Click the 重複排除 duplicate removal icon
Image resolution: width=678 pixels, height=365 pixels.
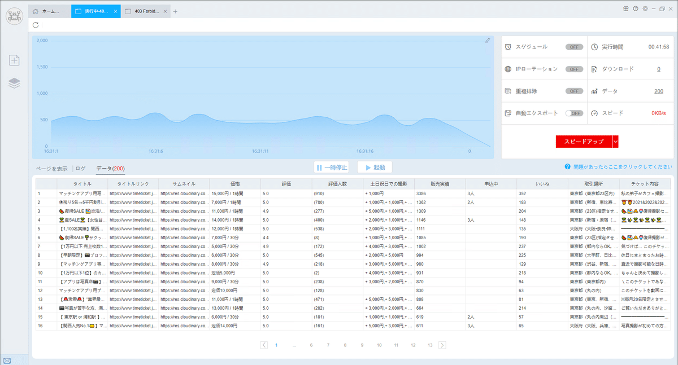coord(508,91)
